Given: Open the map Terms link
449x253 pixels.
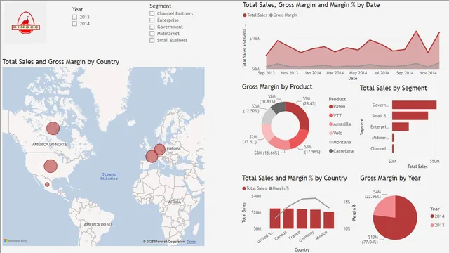Looking at the screenshot, I should [192, 242].
